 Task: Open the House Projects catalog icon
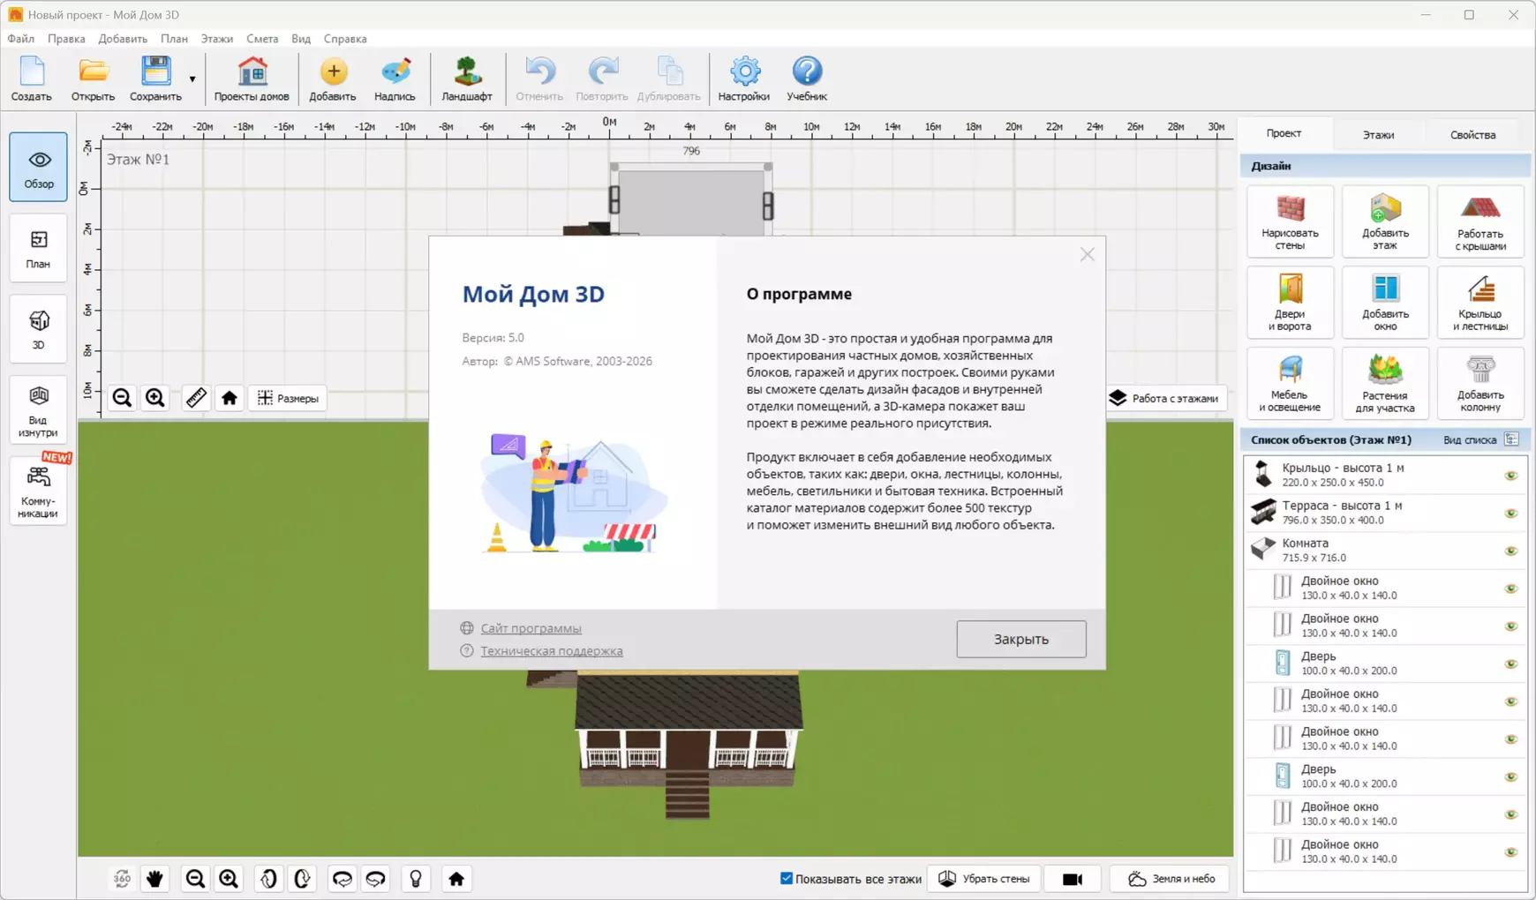point(252,79)
